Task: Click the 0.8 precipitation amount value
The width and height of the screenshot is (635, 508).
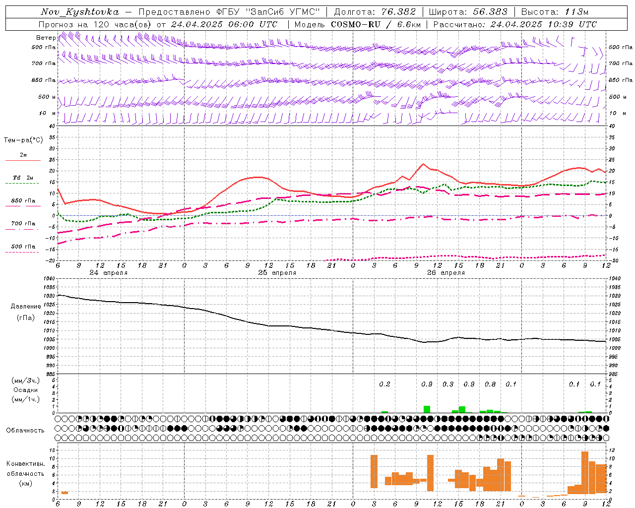Action: (x=490, y=384)
